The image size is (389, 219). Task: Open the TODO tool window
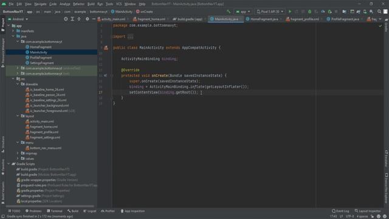coord(14,211)
